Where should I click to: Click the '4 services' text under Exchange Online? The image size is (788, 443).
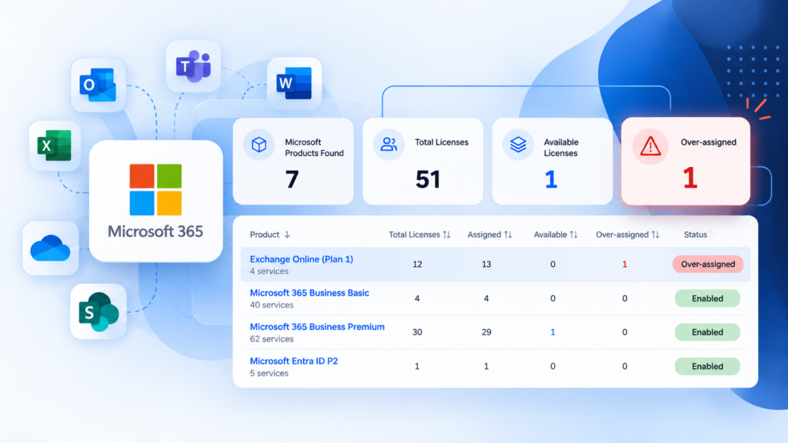(x=269, y=271)
